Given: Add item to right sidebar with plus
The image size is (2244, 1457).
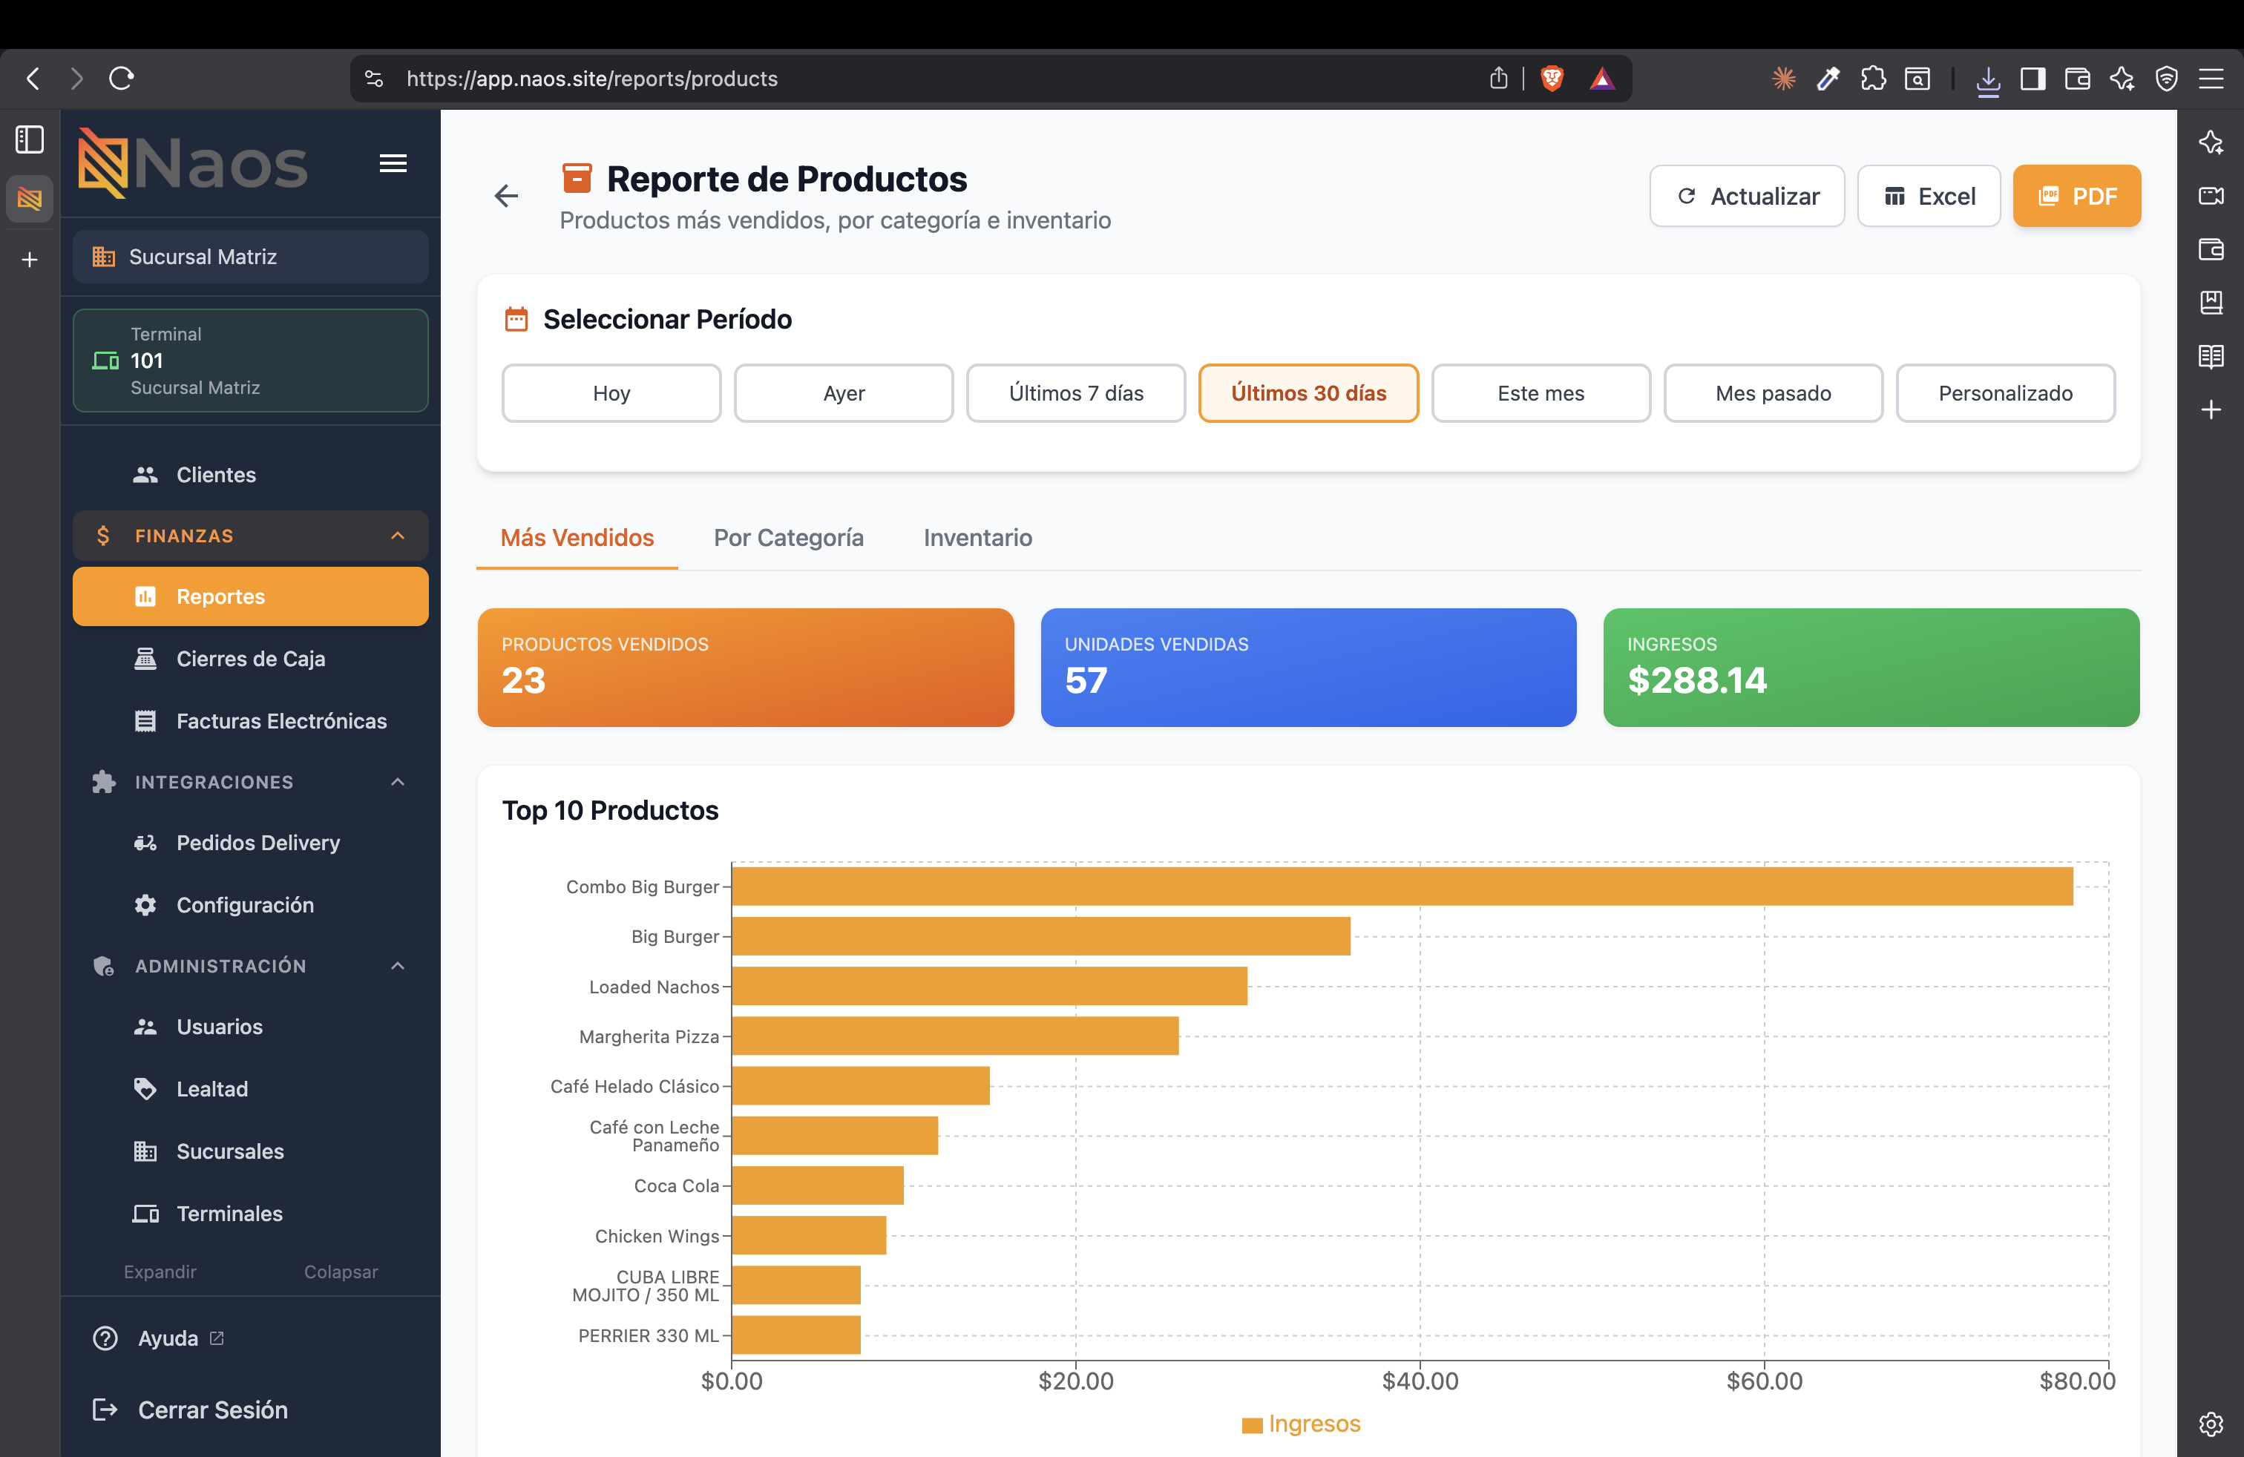Looking at the screenshot, I should pos(2211,410).
